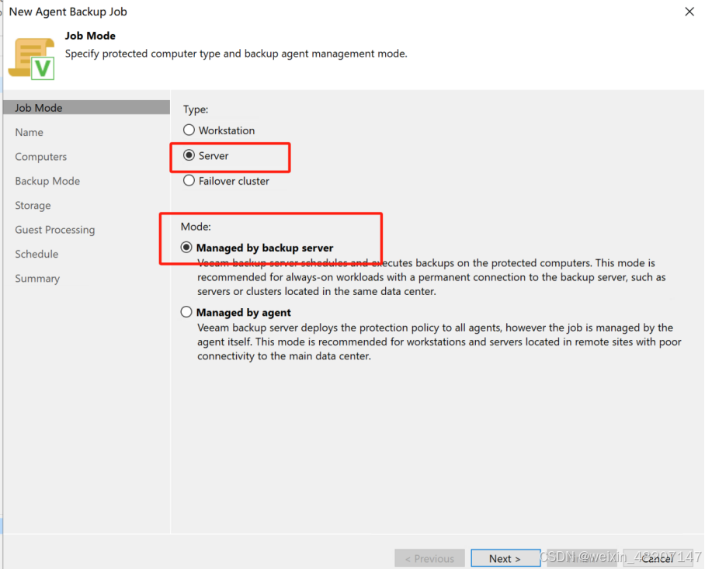The image size is (705, 569).
Task: Cancel the New Agent Backup Job wizard
Action: [x=658, y=558]
